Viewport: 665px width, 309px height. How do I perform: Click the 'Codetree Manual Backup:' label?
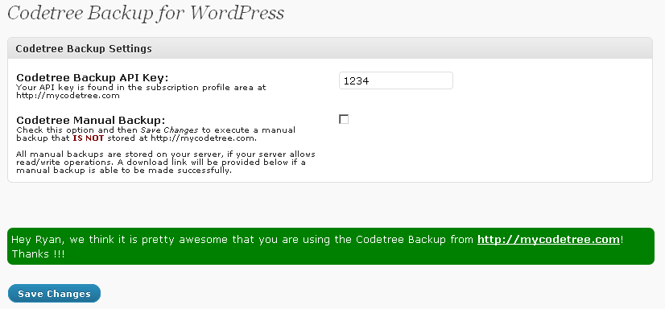coord(91,120)
